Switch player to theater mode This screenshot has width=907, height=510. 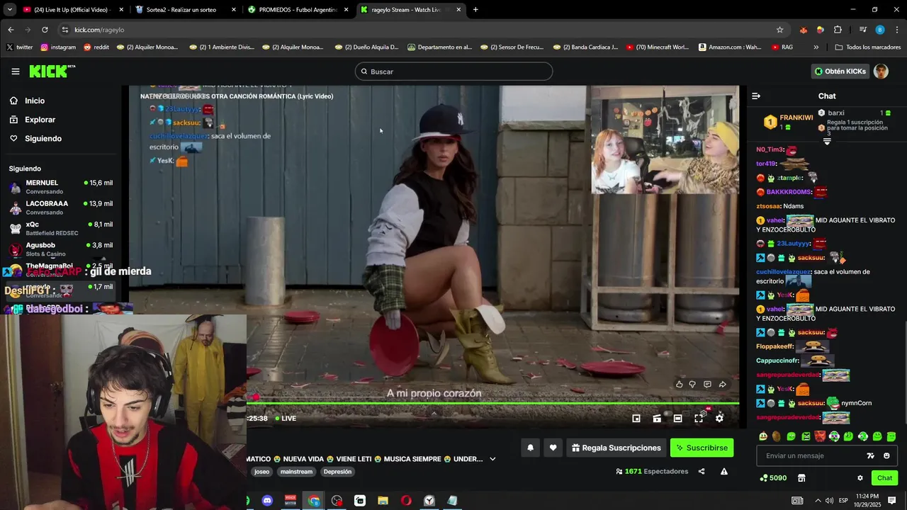pos(677,419)
